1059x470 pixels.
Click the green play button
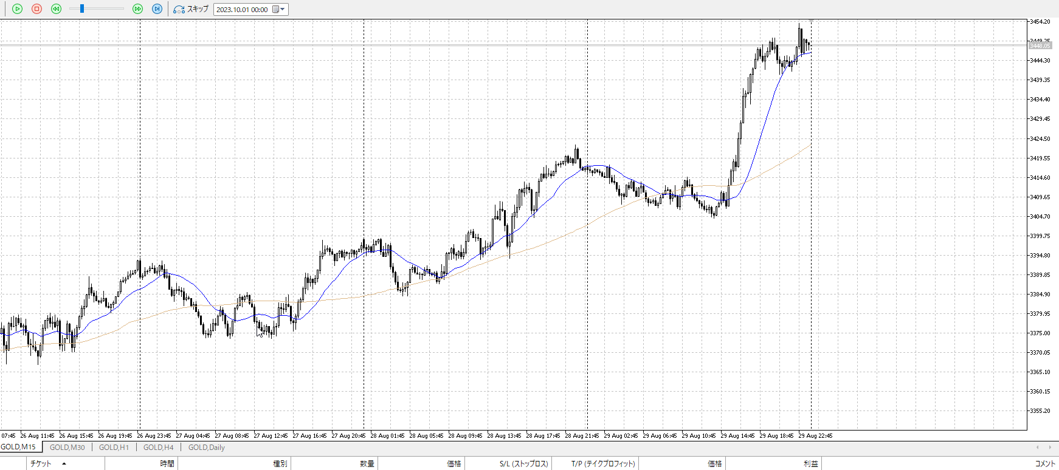tap(17, 9)
